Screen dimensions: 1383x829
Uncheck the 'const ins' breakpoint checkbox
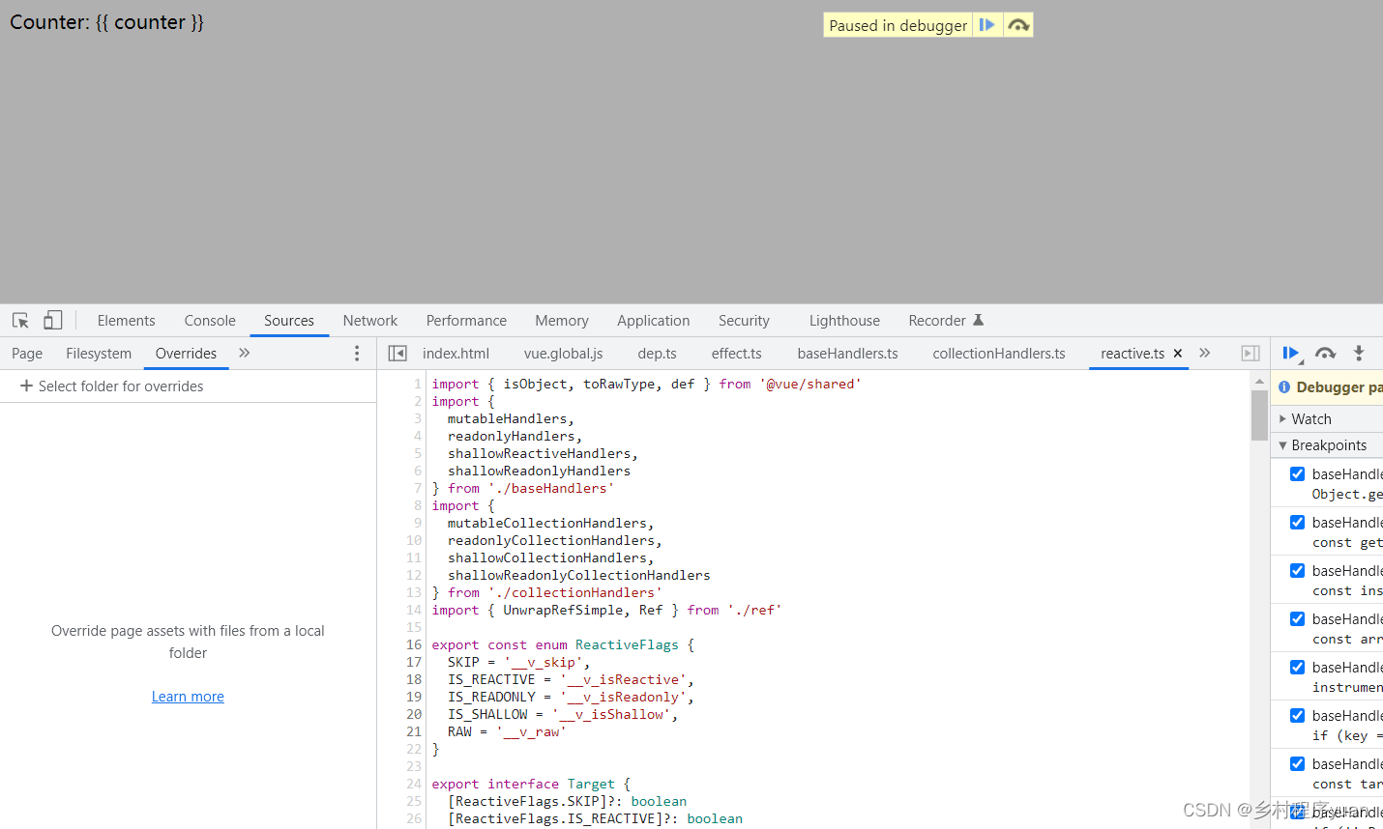tap(1298, 570)
